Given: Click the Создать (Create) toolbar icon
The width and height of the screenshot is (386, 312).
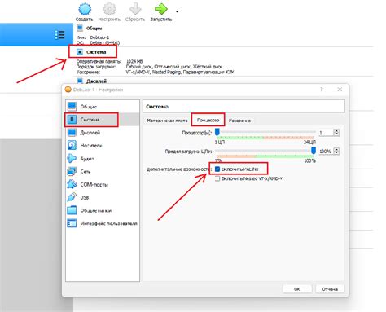Looking at the screenshot, I should click(85, 9).
